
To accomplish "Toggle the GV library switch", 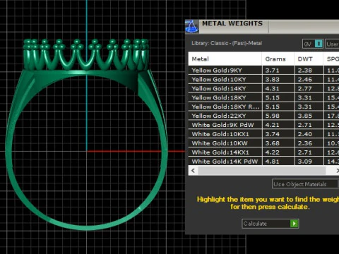I will click(x=313, y=44).
